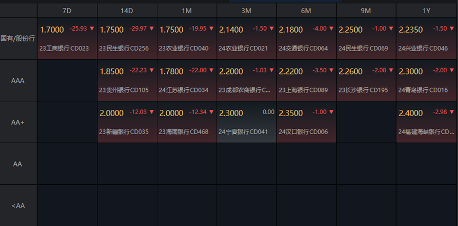Click the red arrow next to -2.98
The width and height of the screenshot is (458, 226).
tap(451, 112)
